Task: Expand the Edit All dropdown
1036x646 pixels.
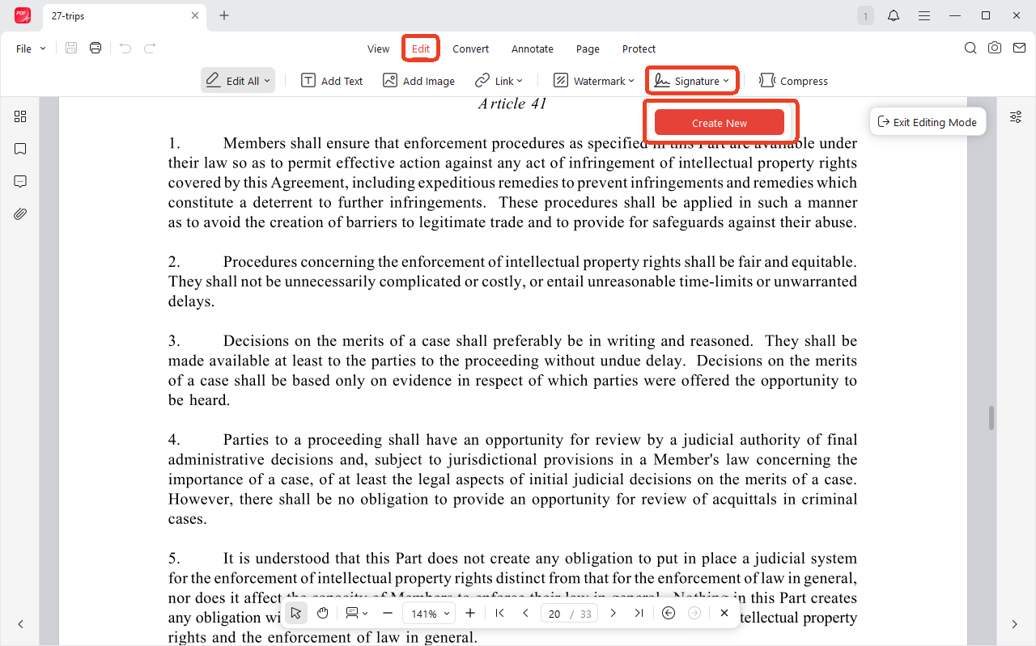Action: 268,81
